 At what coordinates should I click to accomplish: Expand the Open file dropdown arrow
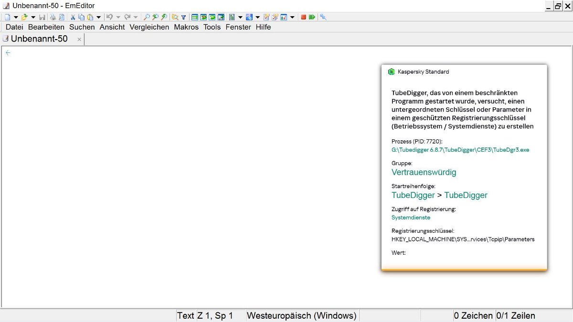pyautogui.click(x=33, y=17)
